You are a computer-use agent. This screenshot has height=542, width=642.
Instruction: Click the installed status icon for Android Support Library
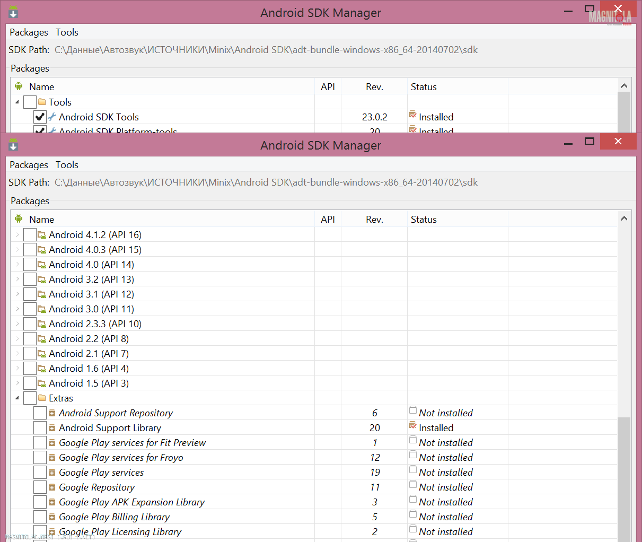pyautogui.click(x=413, y=425)
